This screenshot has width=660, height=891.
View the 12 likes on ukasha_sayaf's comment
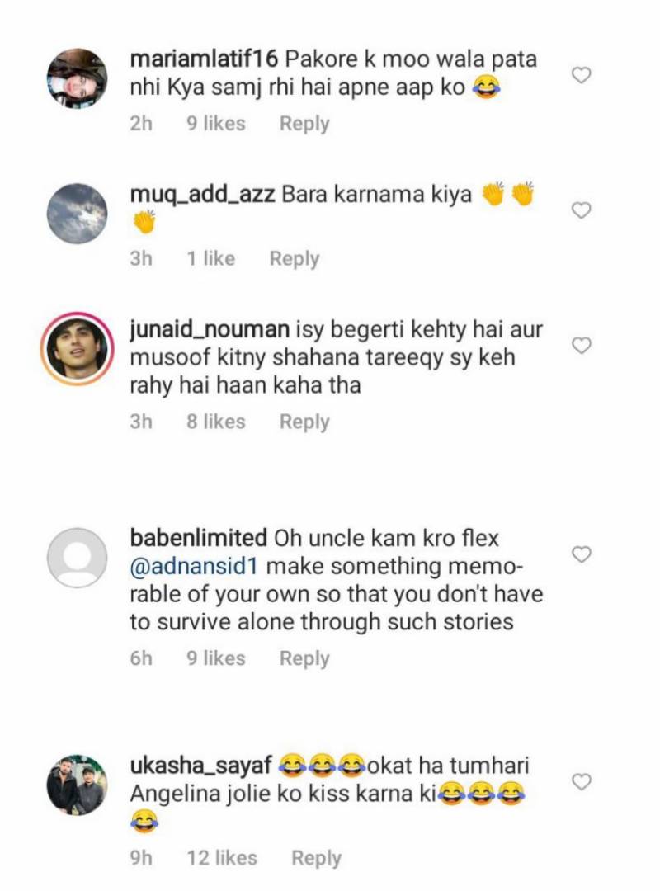(222, 858)
